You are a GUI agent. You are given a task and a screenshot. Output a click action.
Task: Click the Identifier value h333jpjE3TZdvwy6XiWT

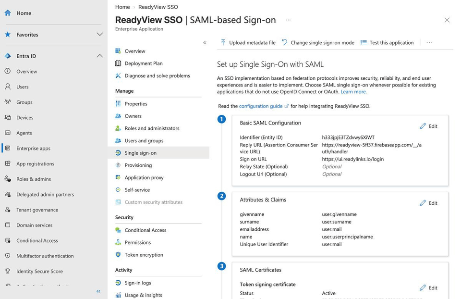coord(348,137)
